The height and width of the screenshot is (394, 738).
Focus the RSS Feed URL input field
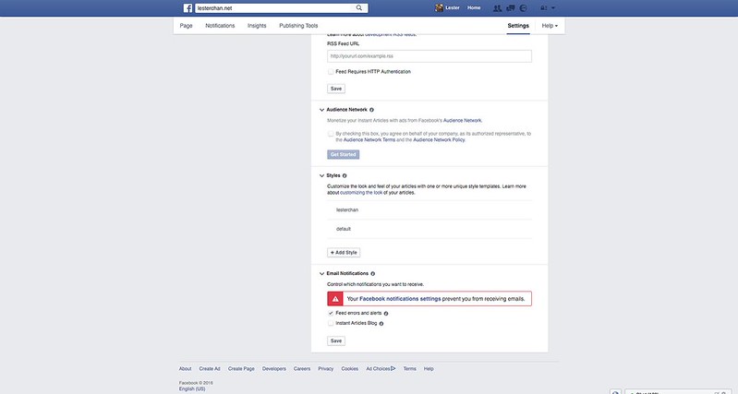[429, 56]
